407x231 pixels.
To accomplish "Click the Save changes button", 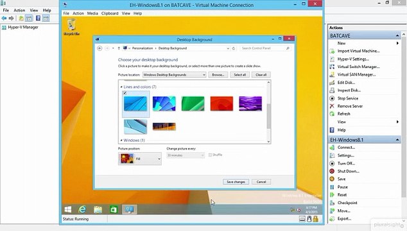I will coord(236,182).
